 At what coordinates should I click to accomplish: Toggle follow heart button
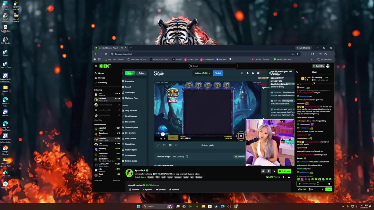coord(269,171)
